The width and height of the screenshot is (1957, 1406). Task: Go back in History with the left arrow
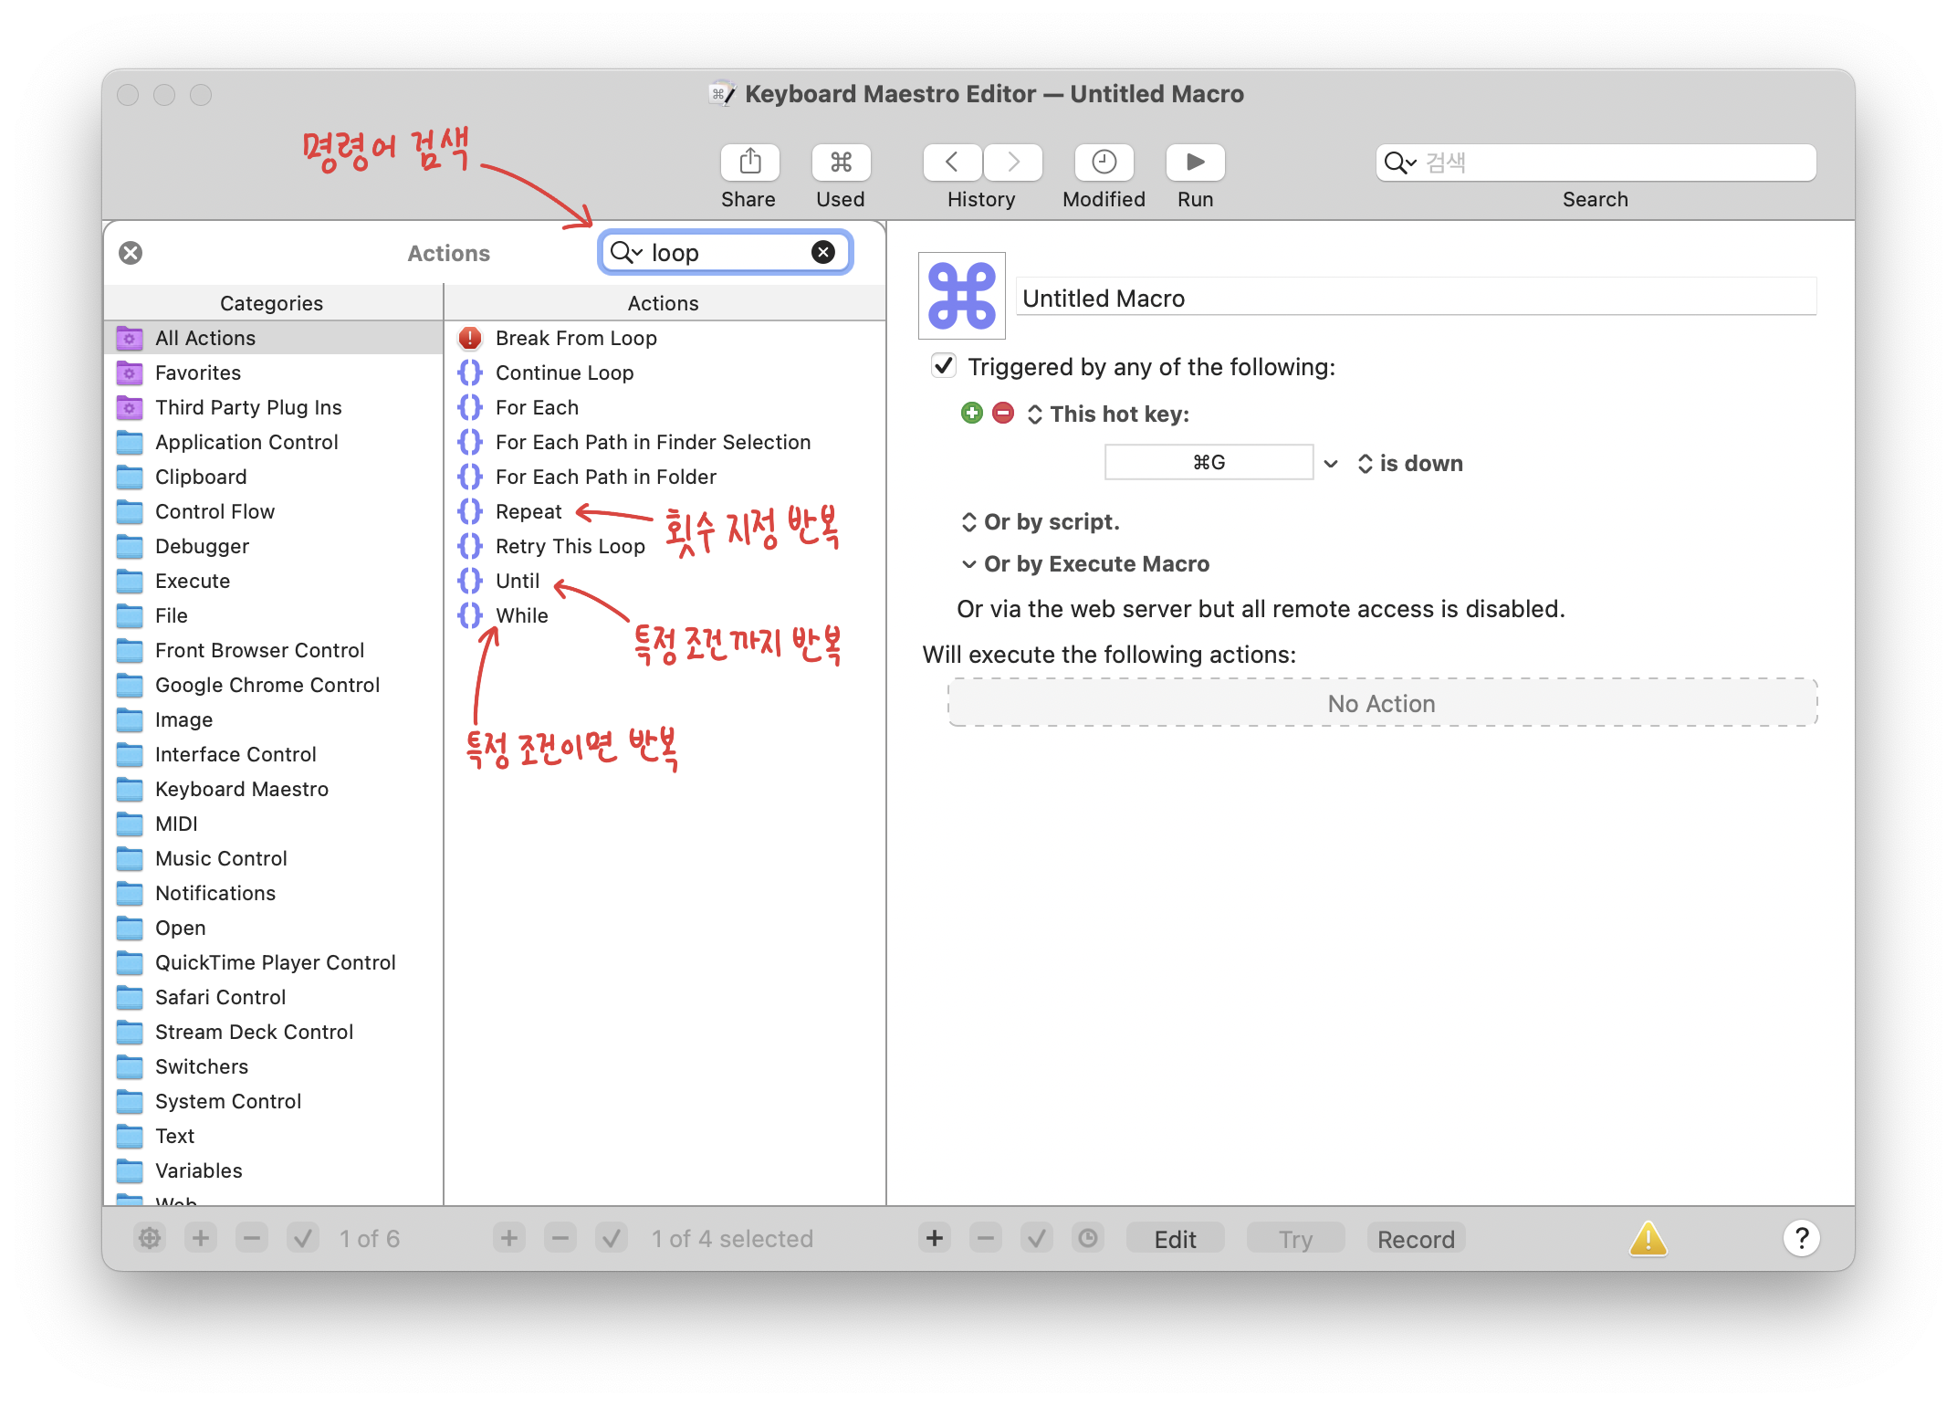click(952, 163)
